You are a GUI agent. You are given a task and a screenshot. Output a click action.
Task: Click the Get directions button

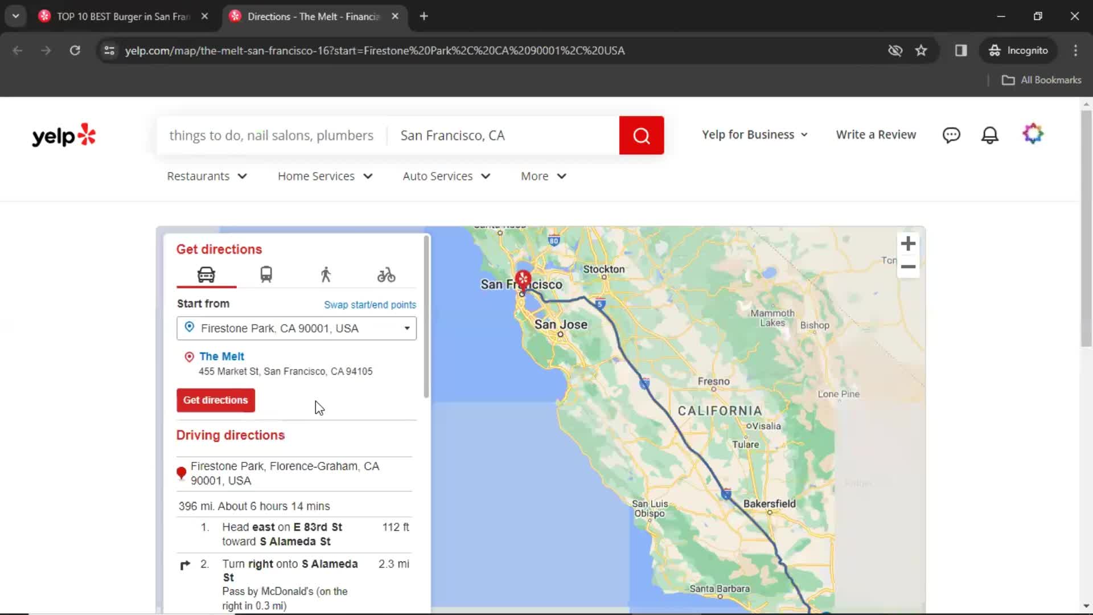point(216,400)
